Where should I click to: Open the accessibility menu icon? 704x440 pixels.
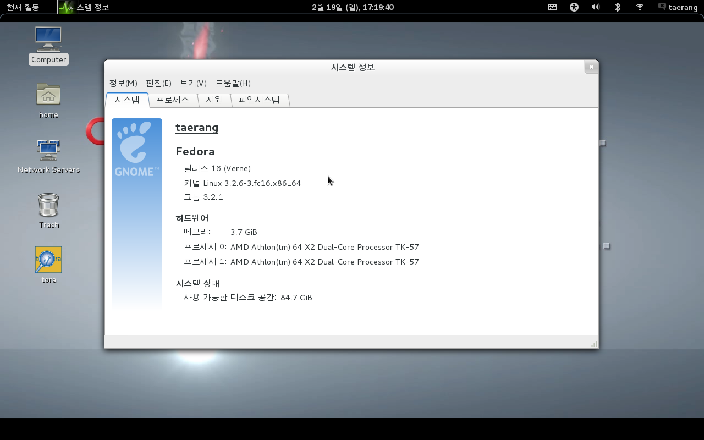click(x=574, y=7)
